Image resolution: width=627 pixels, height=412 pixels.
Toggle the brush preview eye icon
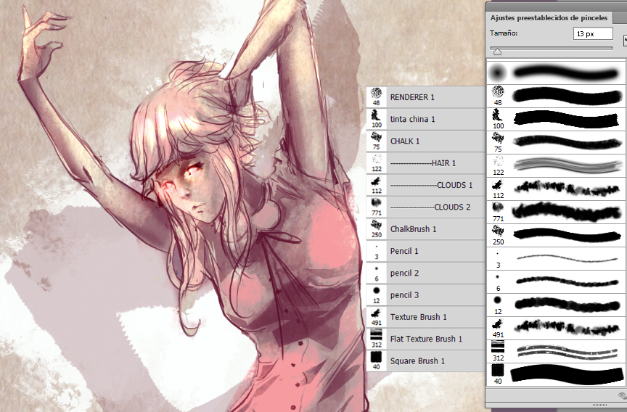pyautogui.click(x=622, y=395)
